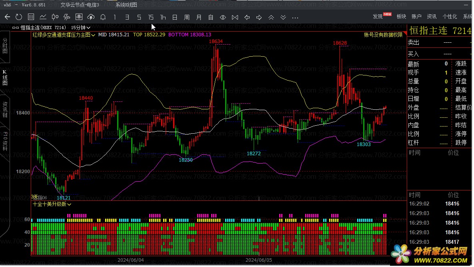
Task: Click the 18250 low price label
Action: [x=185, y=160]
